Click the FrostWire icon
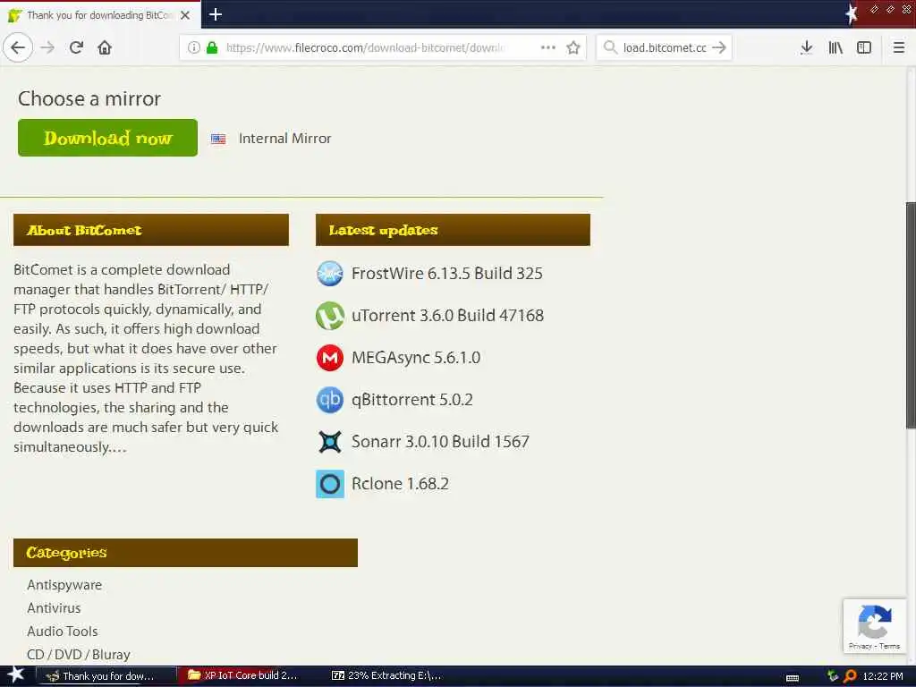 [x=330, y=274]
